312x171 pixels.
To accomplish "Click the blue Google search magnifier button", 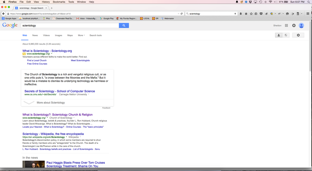I will pyautogui.click(x=124, y=25).
